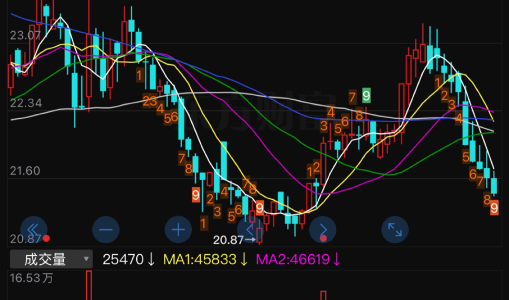Click the 16.53万 volume axis label
This screenshot has height=300, width=509.
[x=31, y=278]
